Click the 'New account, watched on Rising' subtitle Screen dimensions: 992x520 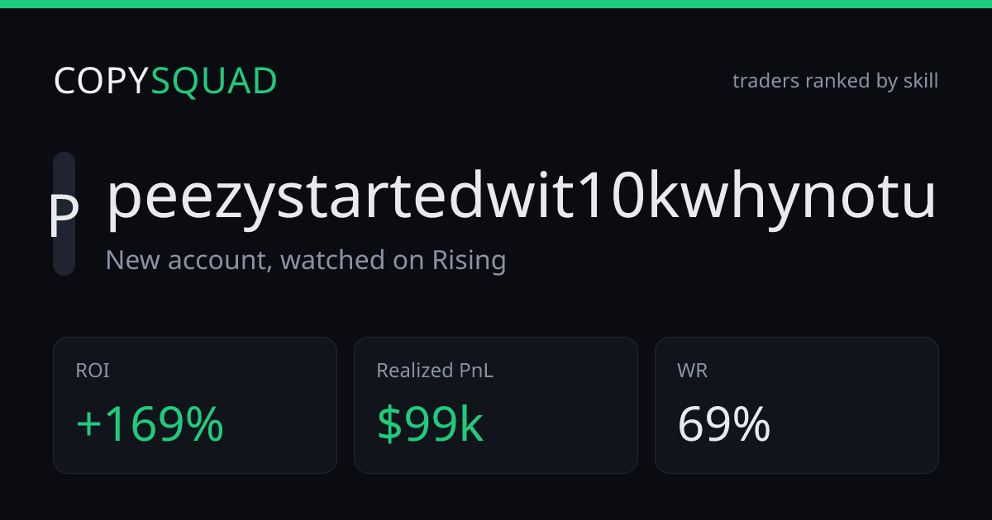coord(306,260)
